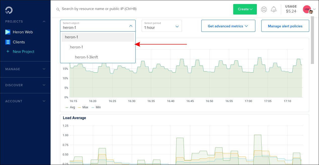Image resolution: width=319 pixels, height=165 pixels.
Task: Select the nested heron-1 droplet entry
Action: (x=76, y=47)
